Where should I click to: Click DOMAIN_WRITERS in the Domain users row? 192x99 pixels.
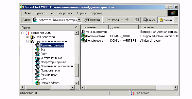coord(123,40)
